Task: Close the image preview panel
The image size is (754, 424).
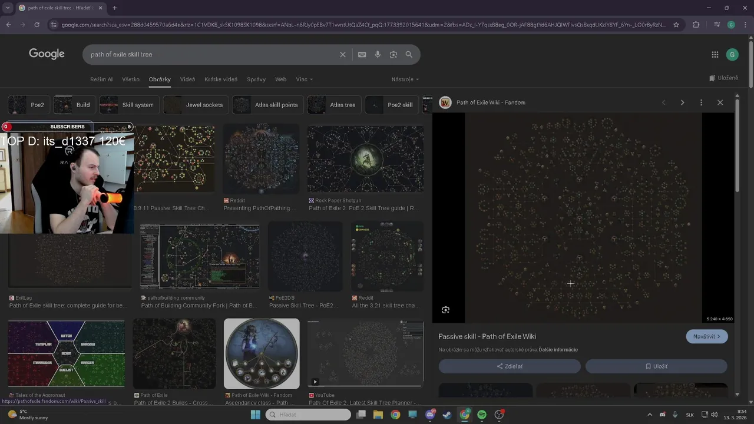Action: coord(720,102)
